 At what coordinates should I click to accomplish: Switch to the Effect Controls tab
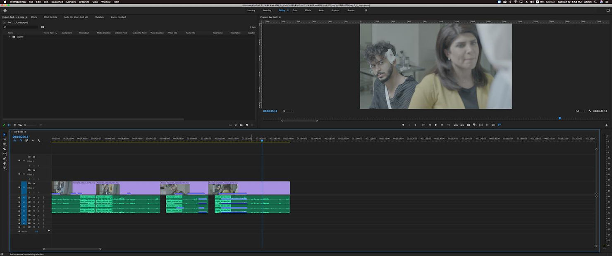point(50,17)
